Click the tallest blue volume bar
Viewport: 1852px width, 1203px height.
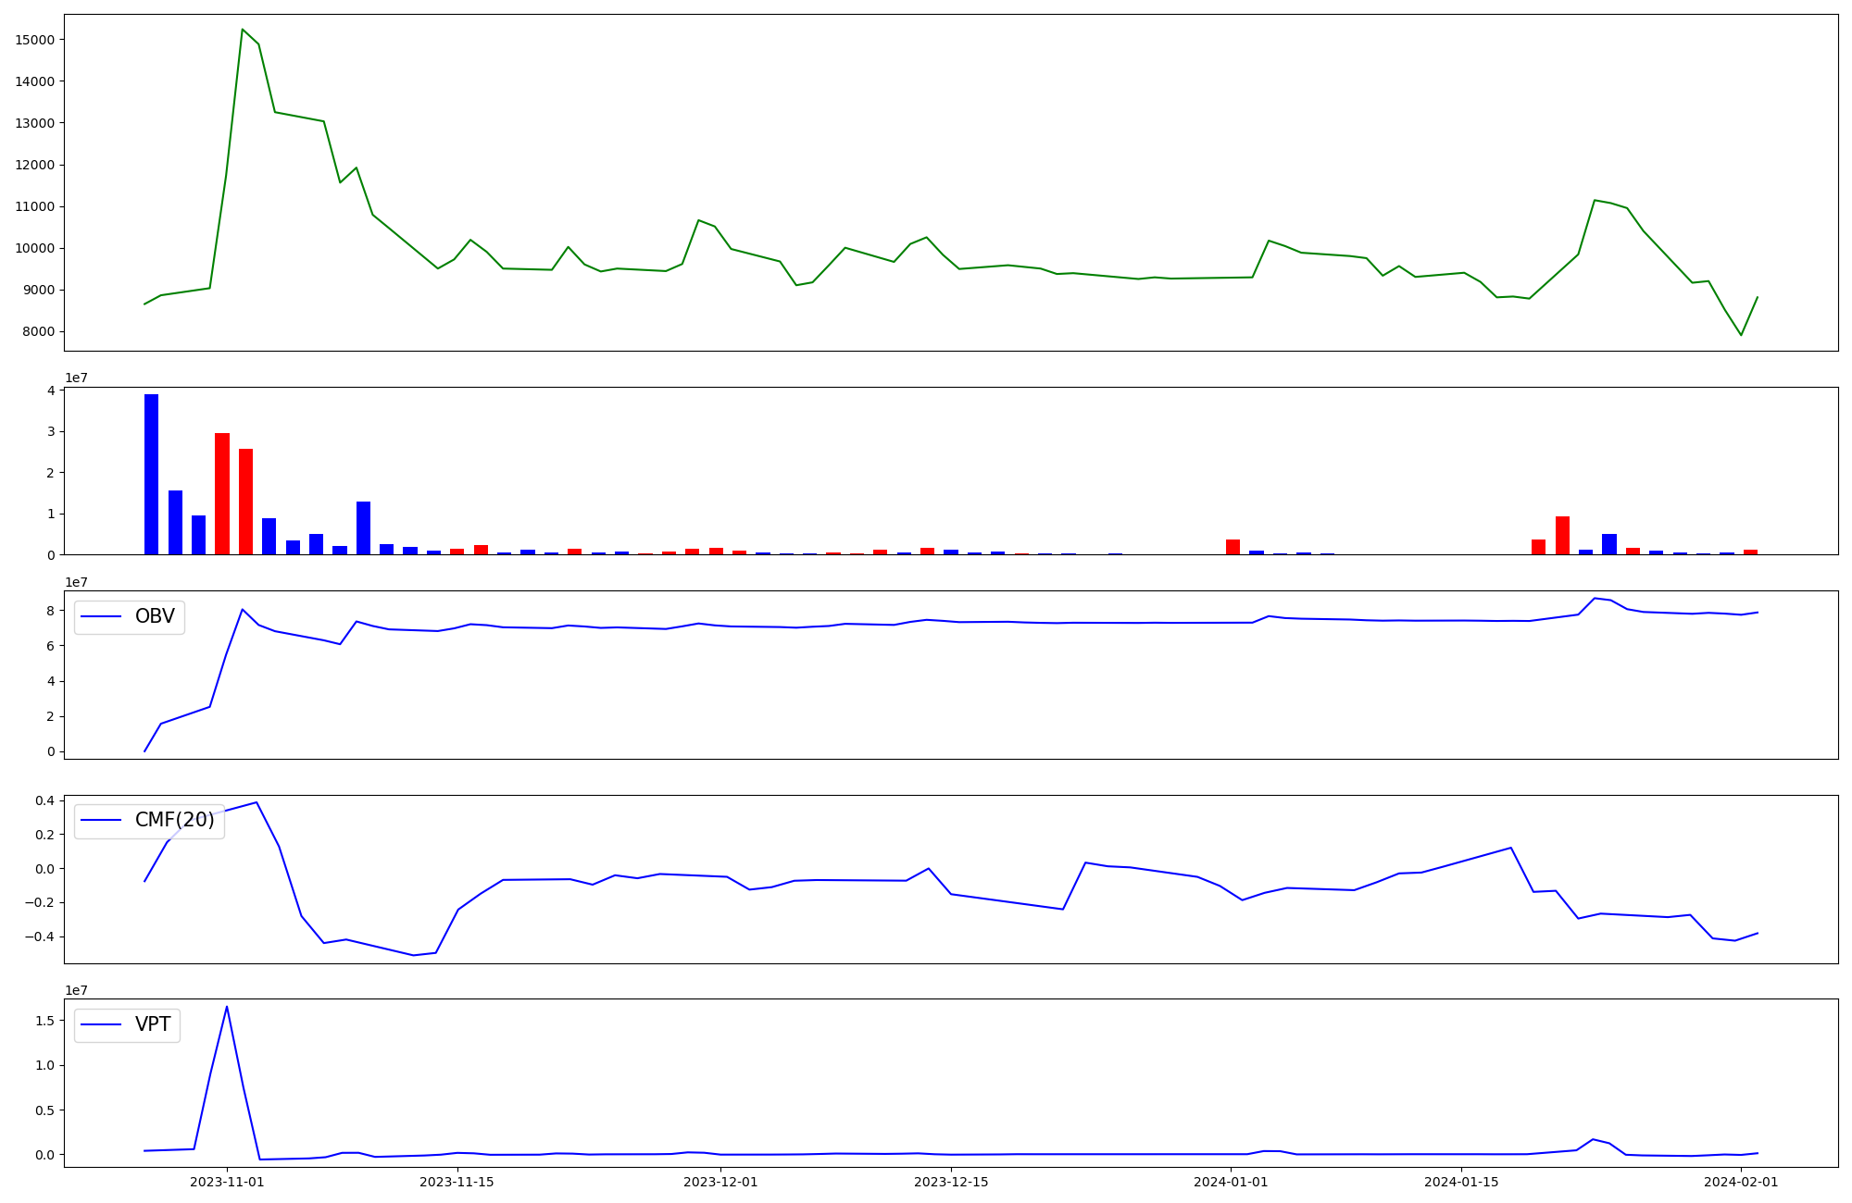pos(151,474)
